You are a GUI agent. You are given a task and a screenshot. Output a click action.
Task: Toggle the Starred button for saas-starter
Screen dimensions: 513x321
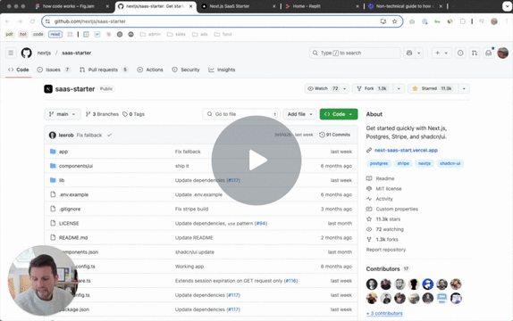[x=433, y=88]
